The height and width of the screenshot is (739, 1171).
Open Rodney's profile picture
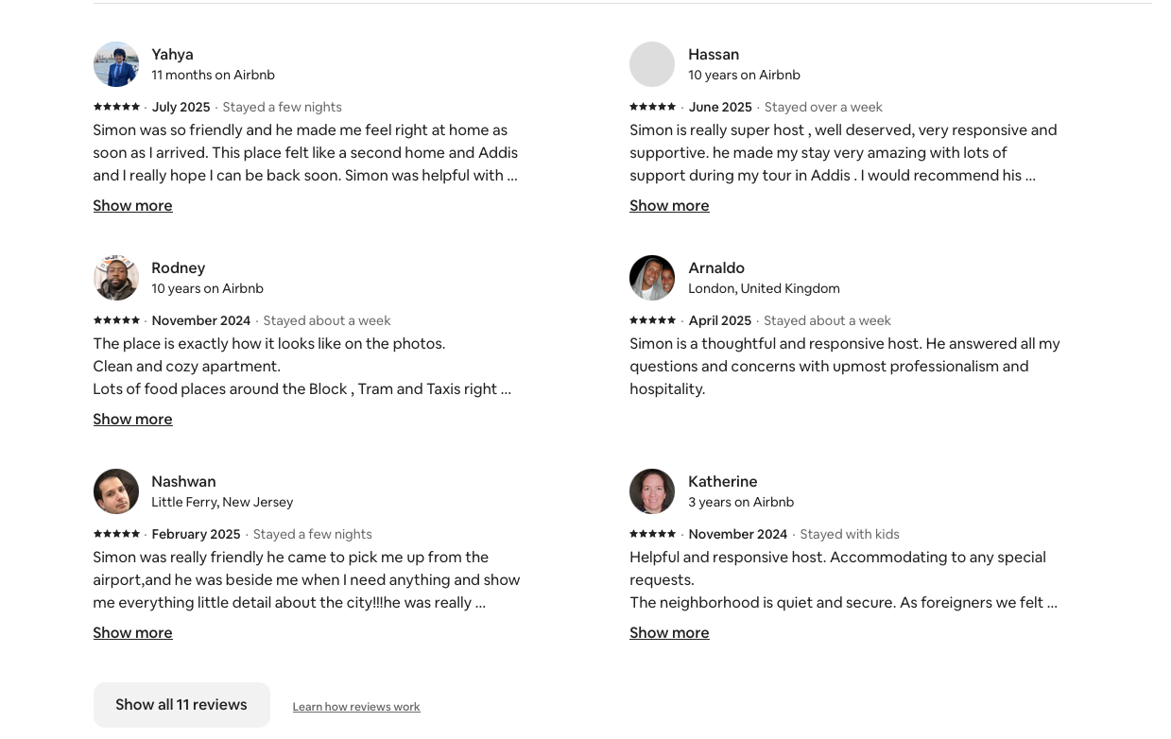pyautogui.click(x=116, y=278)
